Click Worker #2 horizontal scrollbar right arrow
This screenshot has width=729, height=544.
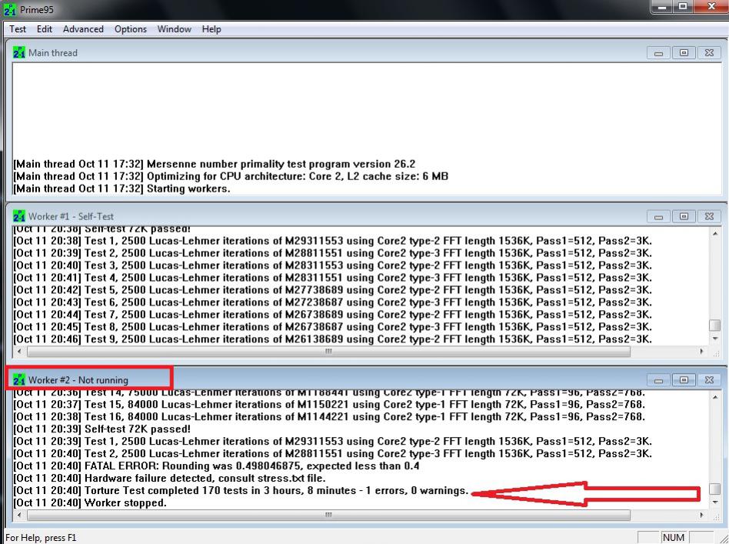[x=702, y=516]
